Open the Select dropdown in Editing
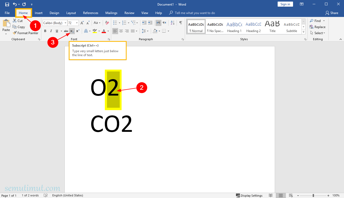The height and width of the screenshot is (198, 344). [x=317, y=33]
